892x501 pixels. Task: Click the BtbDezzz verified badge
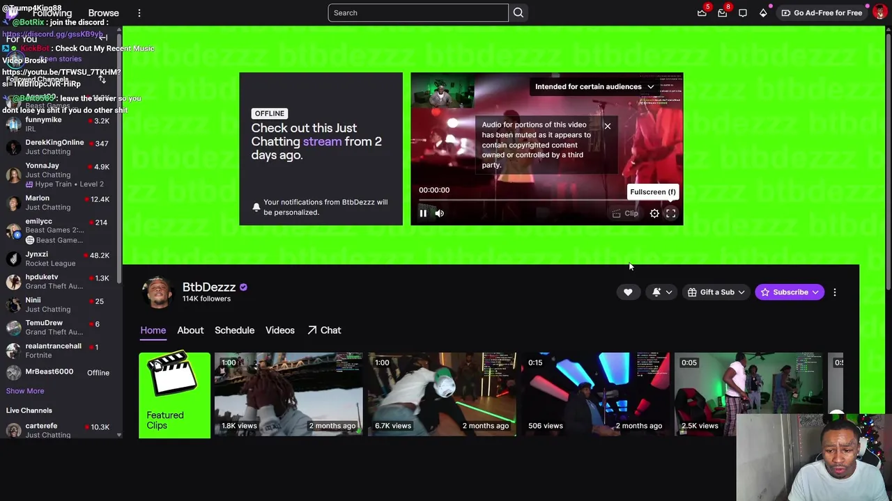(x=243, y=287)
